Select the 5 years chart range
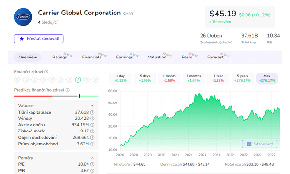Screen dimensions: 290x174 point(243,78)
